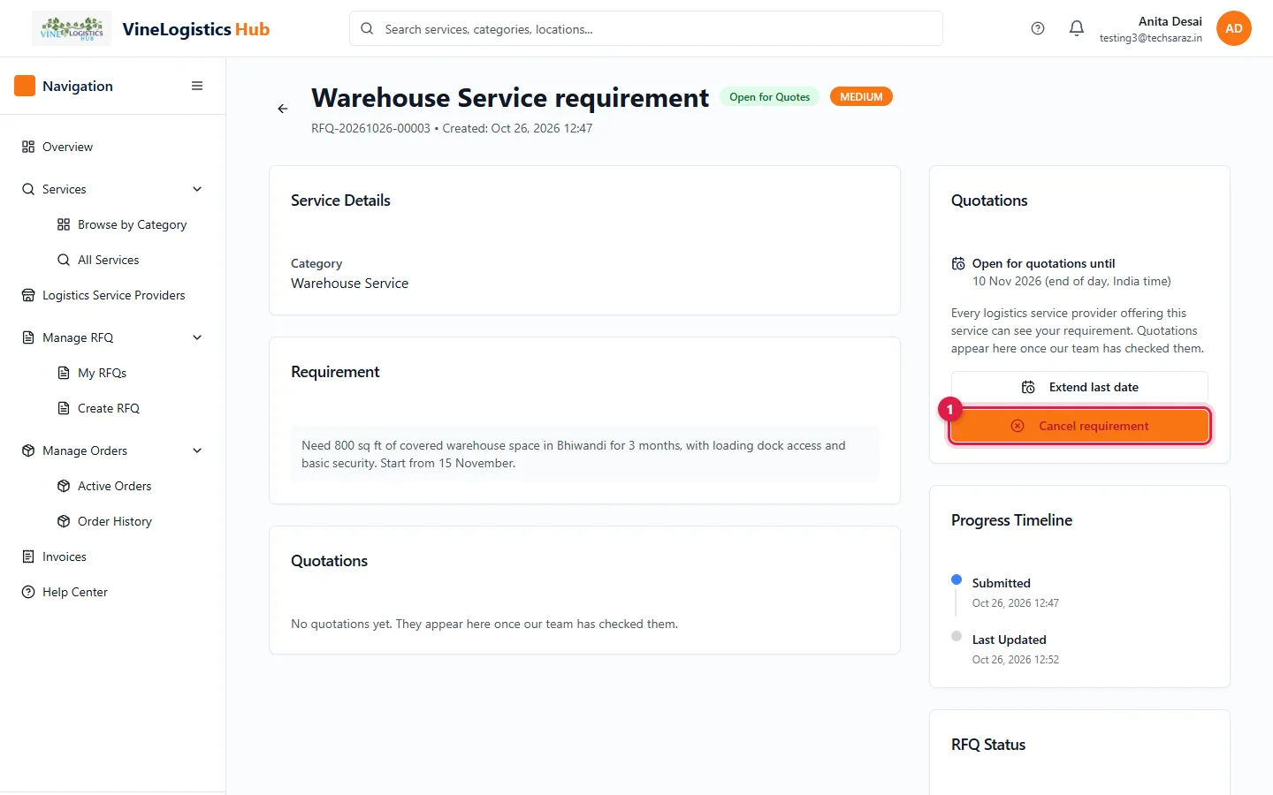Go to Help Center
Image resolution: width=1273 pixels, height=795 pixels.
click(112, 592)
